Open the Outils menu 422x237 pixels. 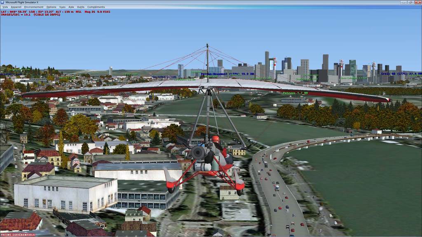[x=81, y=7]
